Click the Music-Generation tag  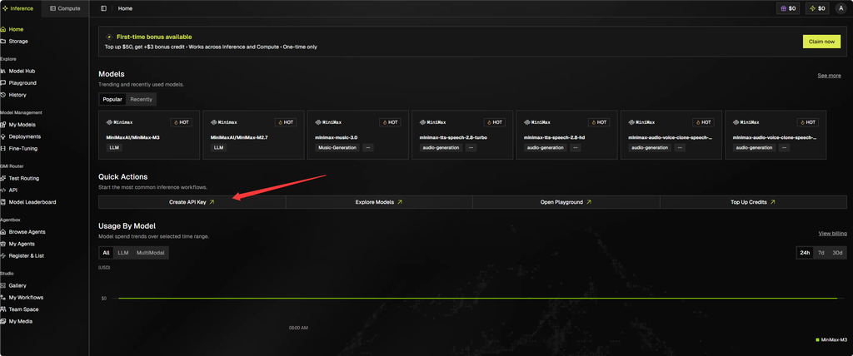point(337,148)
